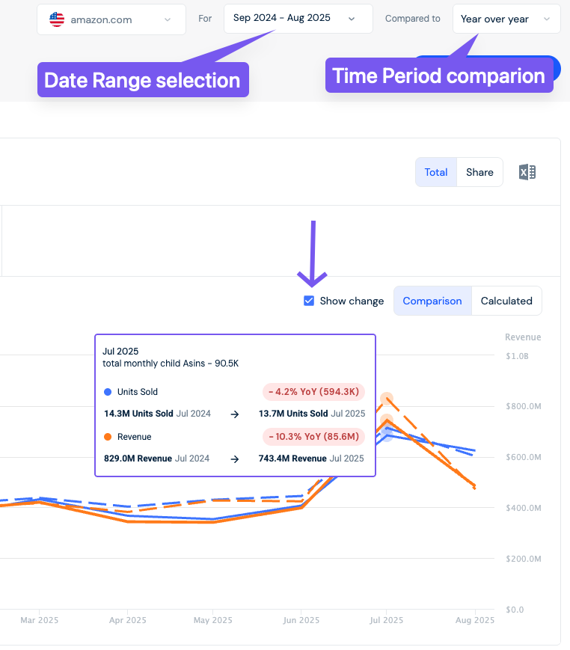
Task: Click the arrow between Revenue values
Action: tap(235, 459)
